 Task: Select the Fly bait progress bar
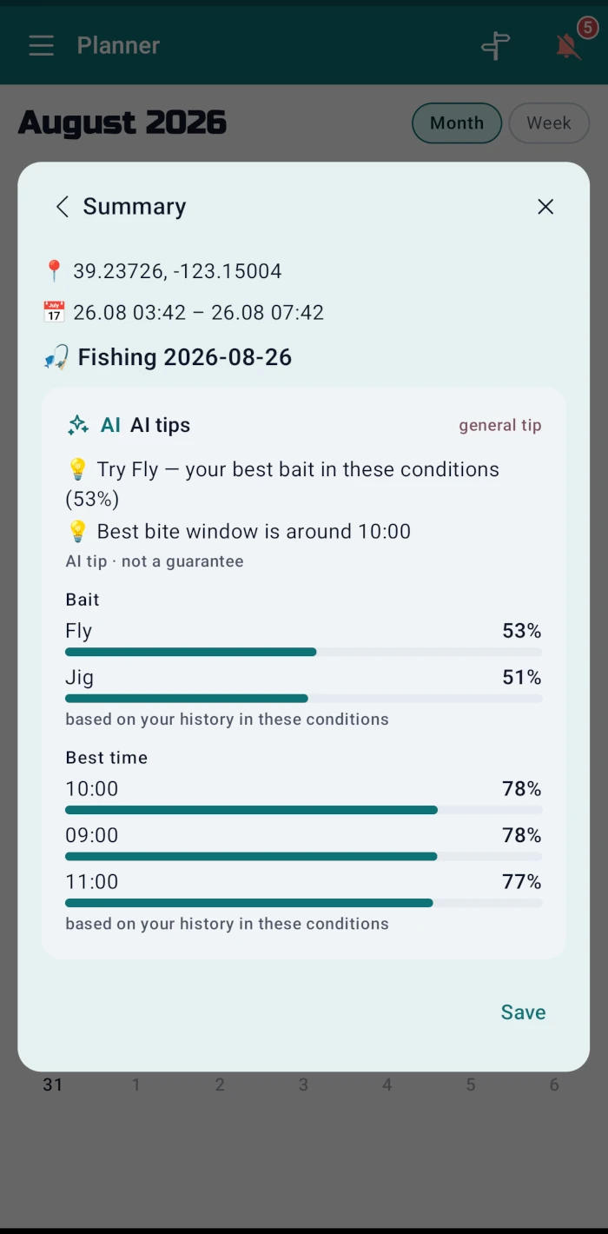(304, 652)
